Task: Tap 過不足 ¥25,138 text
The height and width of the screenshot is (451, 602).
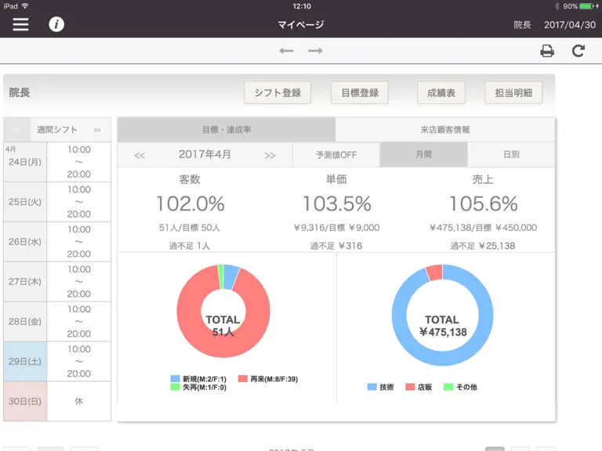Action: click(x=483, y=246)
